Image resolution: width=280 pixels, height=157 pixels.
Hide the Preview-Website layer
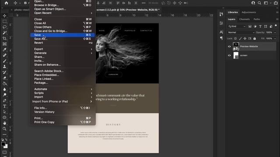click(229, 47)
